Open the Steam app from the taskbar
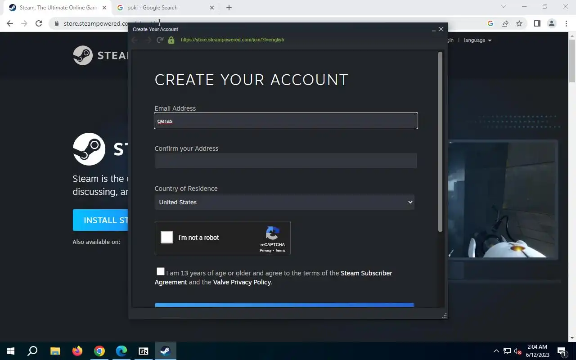576x360 pixels. tap(165, 351)
